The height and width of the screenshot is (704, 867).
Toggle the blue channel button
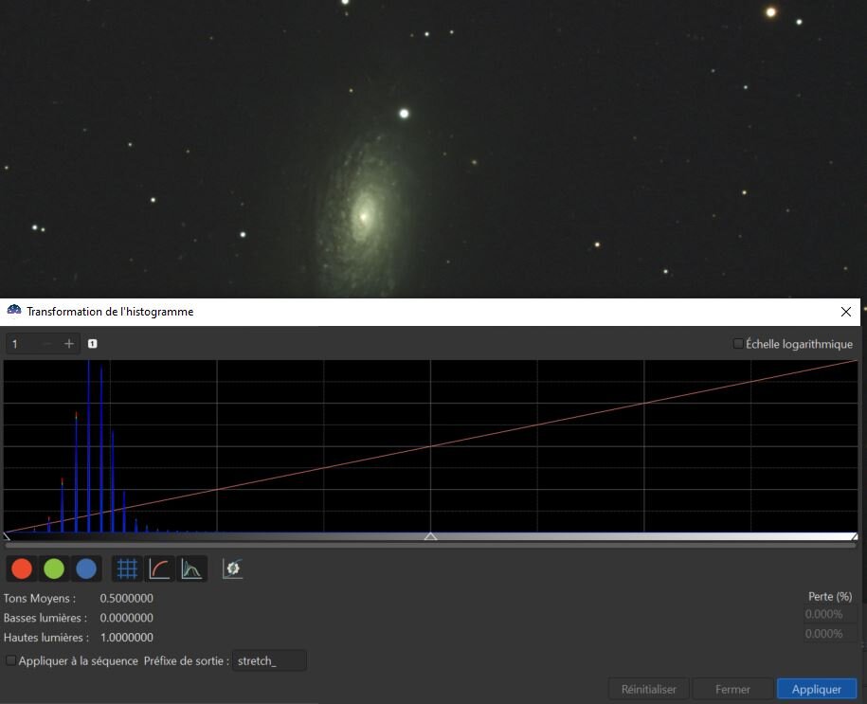(x=86, y=569)
